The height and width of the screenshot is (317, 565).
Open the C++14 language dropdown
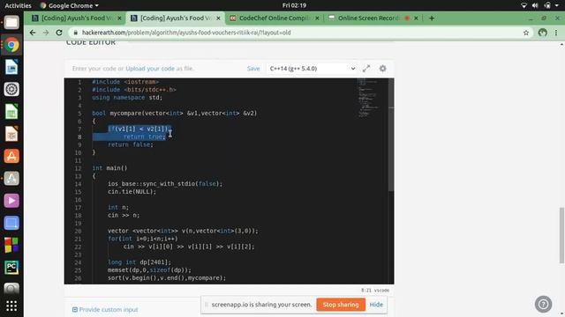pos(312,69)
